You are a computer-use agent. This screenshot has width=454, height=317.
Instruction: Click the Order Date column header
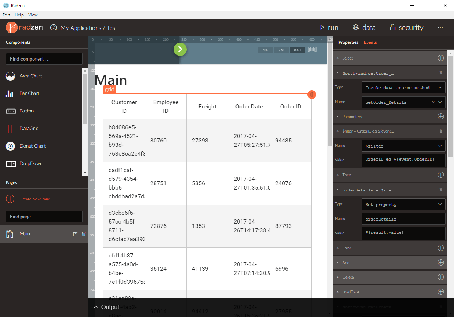[x=249, y=107]
